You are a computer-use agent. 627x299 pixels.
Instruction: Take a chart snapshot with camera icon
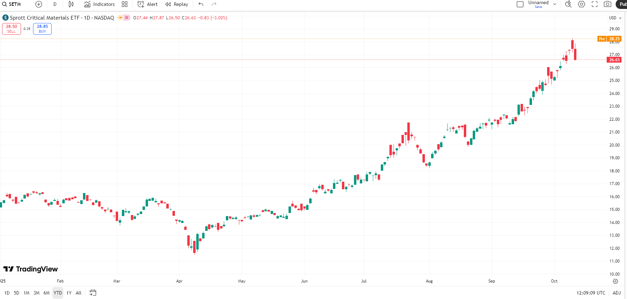click(608, 4)
